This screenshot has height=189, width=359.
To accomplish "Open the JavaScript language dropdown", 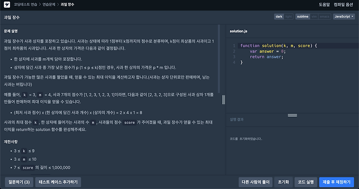I will (344, 16).
